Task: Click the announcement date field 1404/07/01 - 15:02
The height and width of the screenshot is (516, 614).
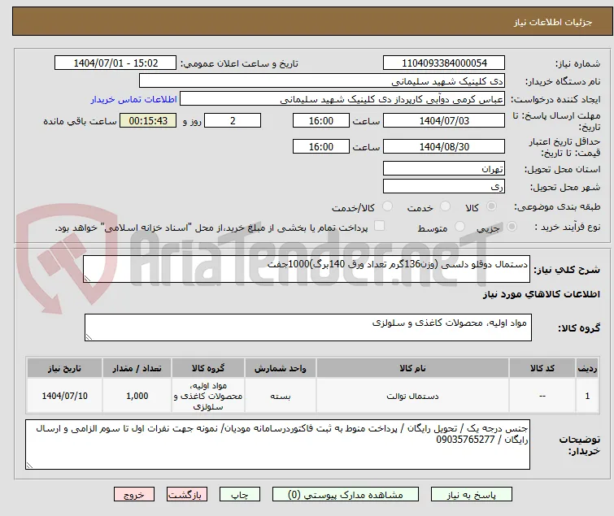Action: click(115, 63)
